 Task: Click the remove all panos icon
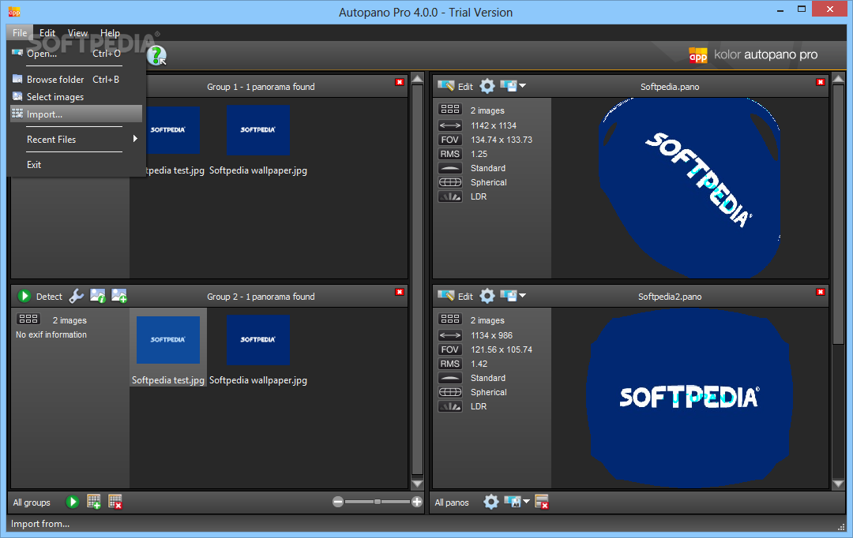point(542,502)
